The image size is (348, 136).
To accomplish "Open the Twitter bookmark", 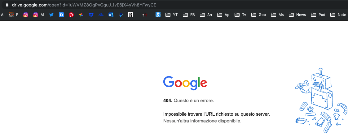I will 51,15.
